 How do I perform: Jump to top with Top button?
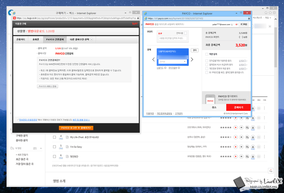(x=271, y=171)
